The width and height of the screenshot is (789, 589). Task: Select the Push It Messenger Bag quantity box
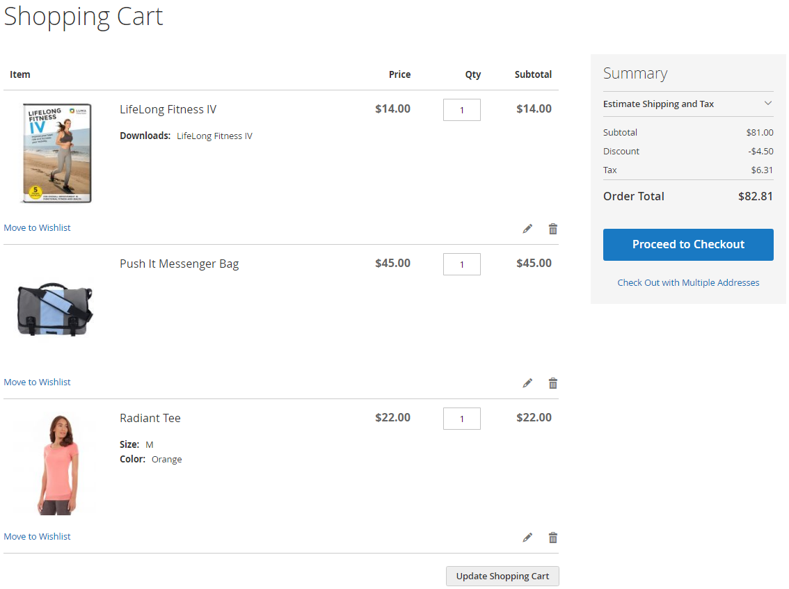click(x=461, y=264)
